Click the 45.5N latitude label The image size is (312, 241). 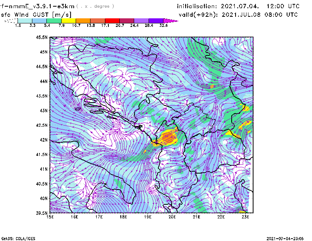[42, 37]
